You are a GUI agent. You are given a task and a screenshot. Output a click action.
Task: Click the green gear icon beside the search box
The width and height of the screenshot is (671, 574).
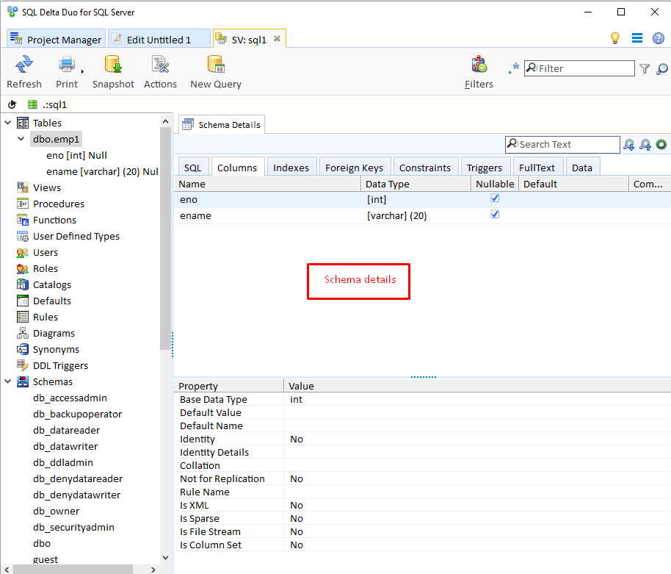pos(660,144)
